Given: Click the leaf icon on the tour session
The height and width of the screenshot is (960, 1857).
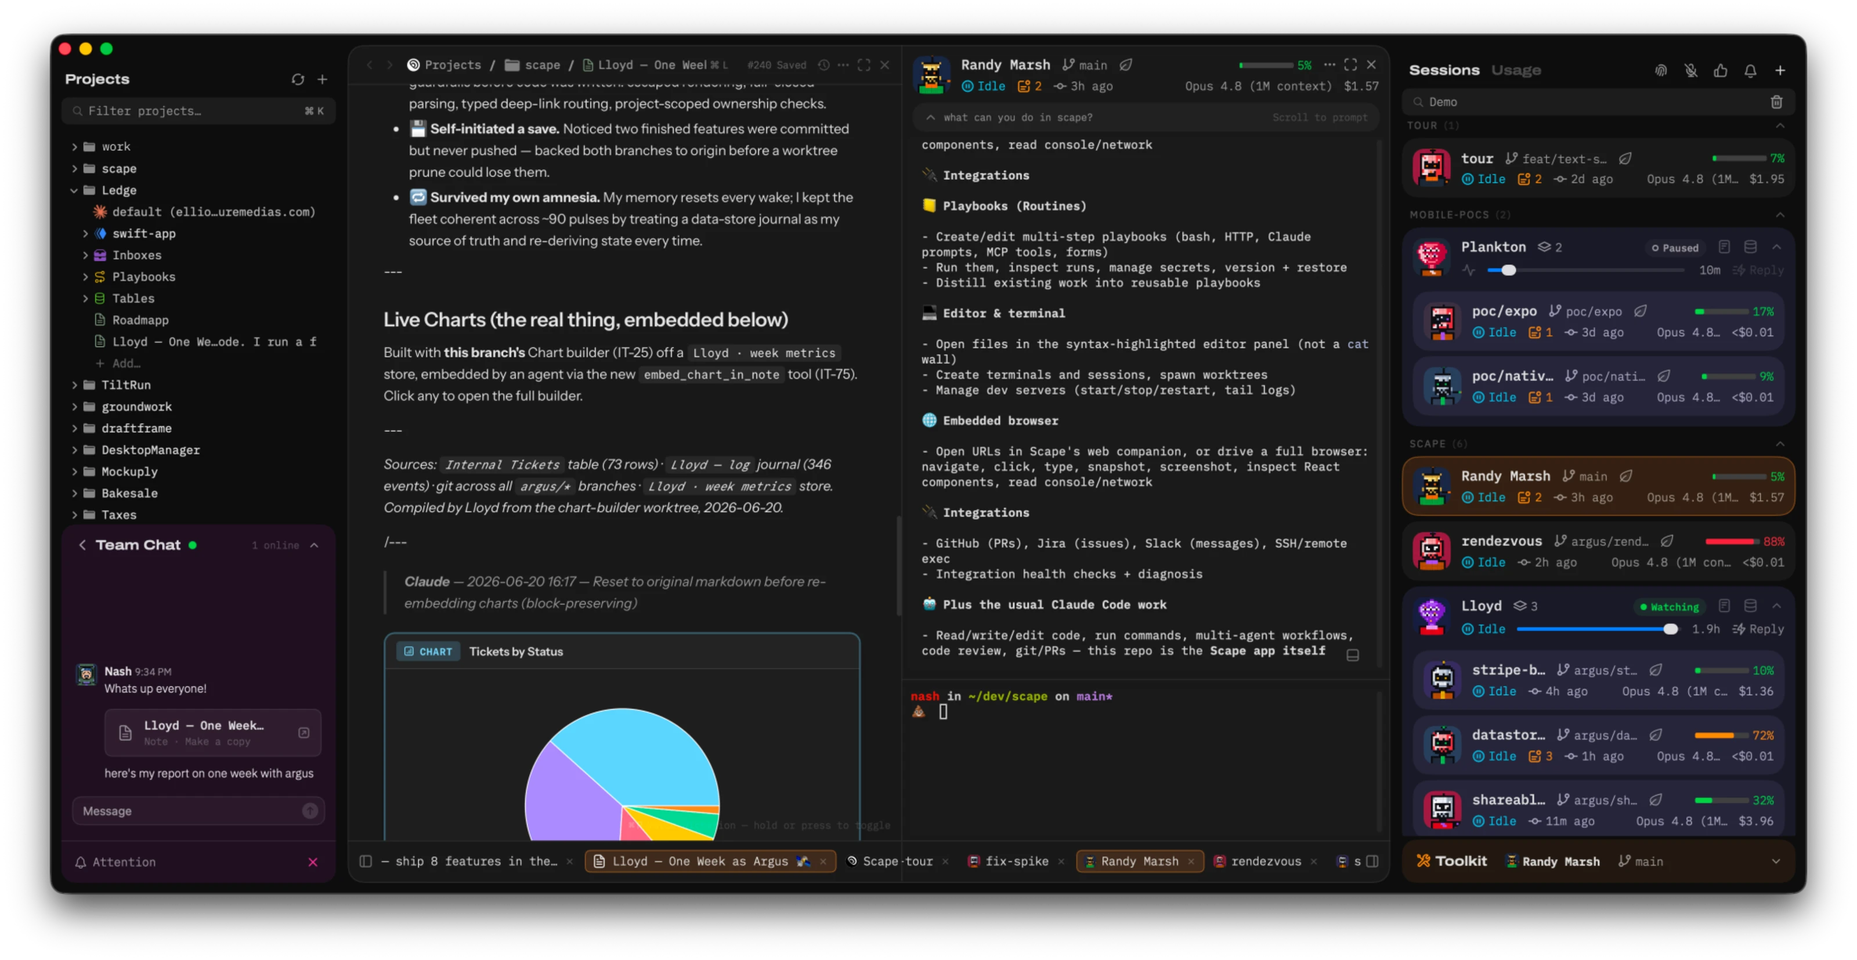Looking at the screenshot, I should click(1625, 158).
